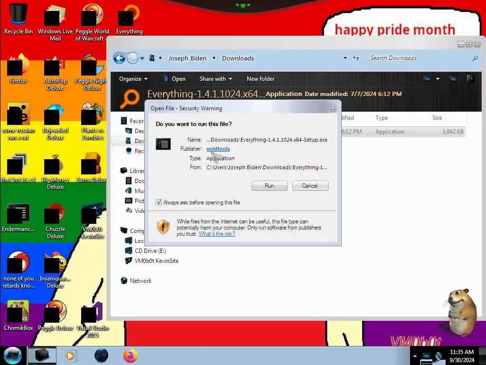
Task: Click the volume tray icon
Action: point(438,356)
